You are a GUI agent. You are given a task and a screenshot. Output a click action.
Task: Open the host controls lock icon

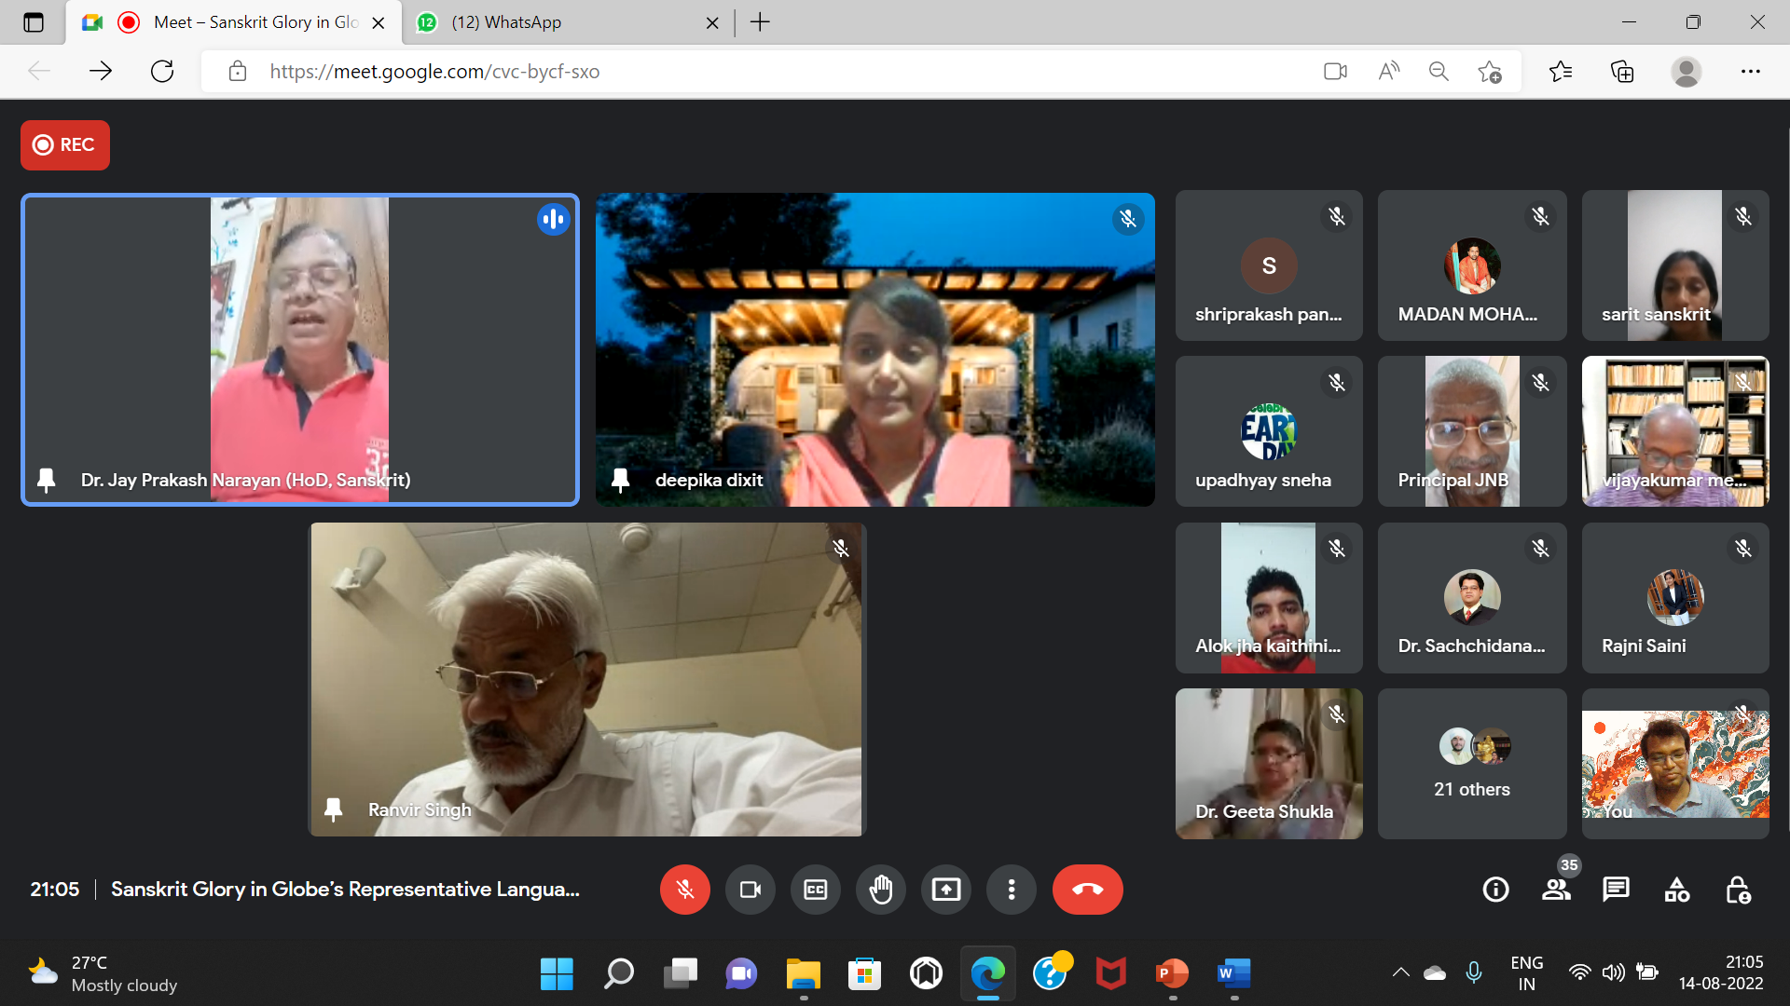click(1737, 890)
